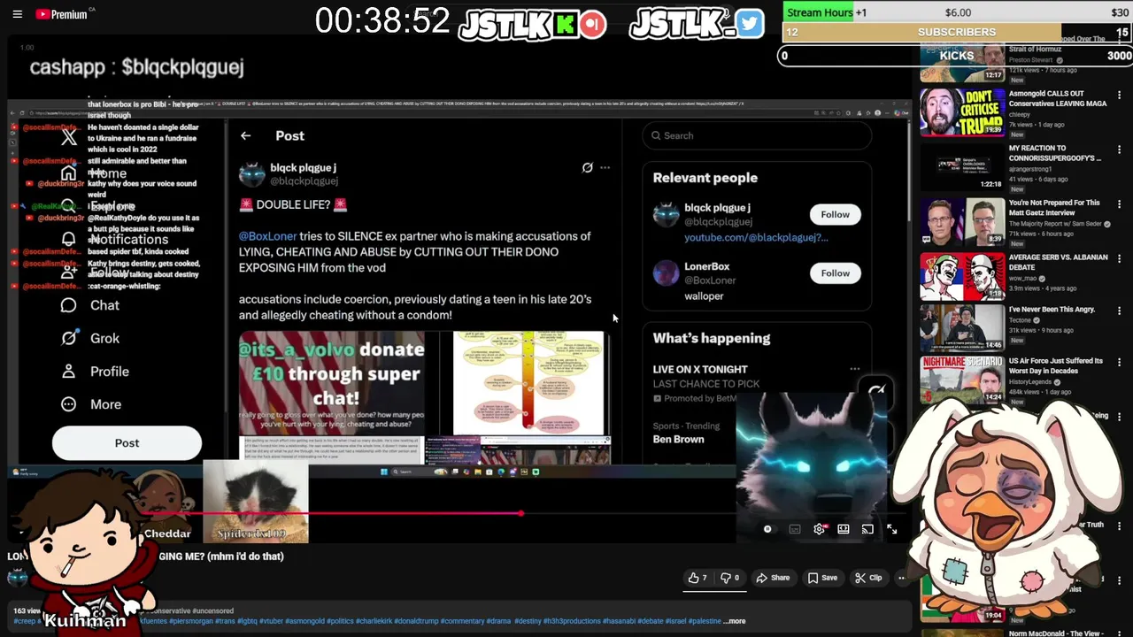Open the NIGHTMARE SCENARIO video thumbnail
This screenshot has height=637, width=1133.
tap(961, 380)
